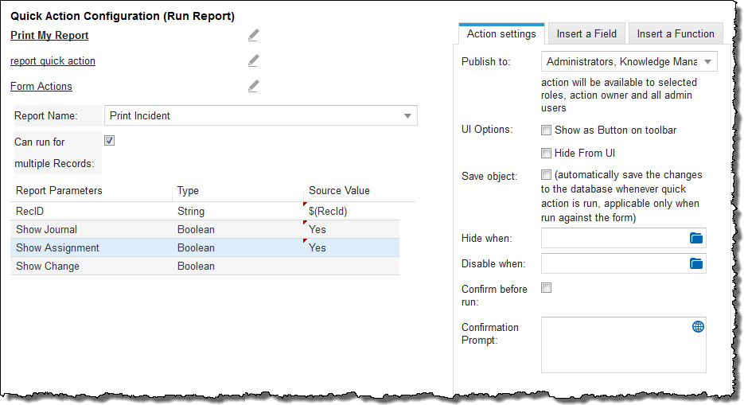Click the Print My Report link

[49, 35]
